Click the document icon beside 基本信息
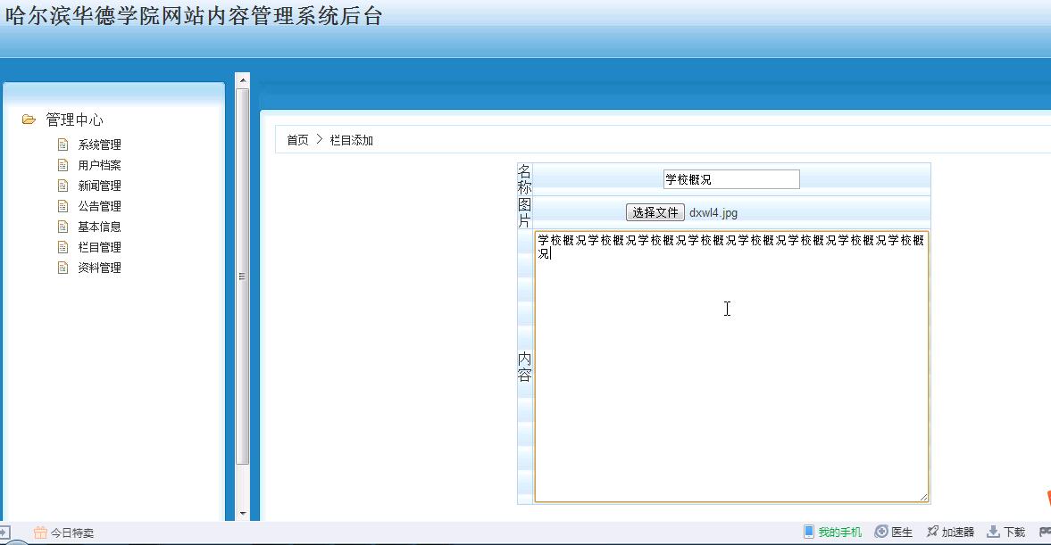This screenshot has height=545, width=1051. click(63, 227)
